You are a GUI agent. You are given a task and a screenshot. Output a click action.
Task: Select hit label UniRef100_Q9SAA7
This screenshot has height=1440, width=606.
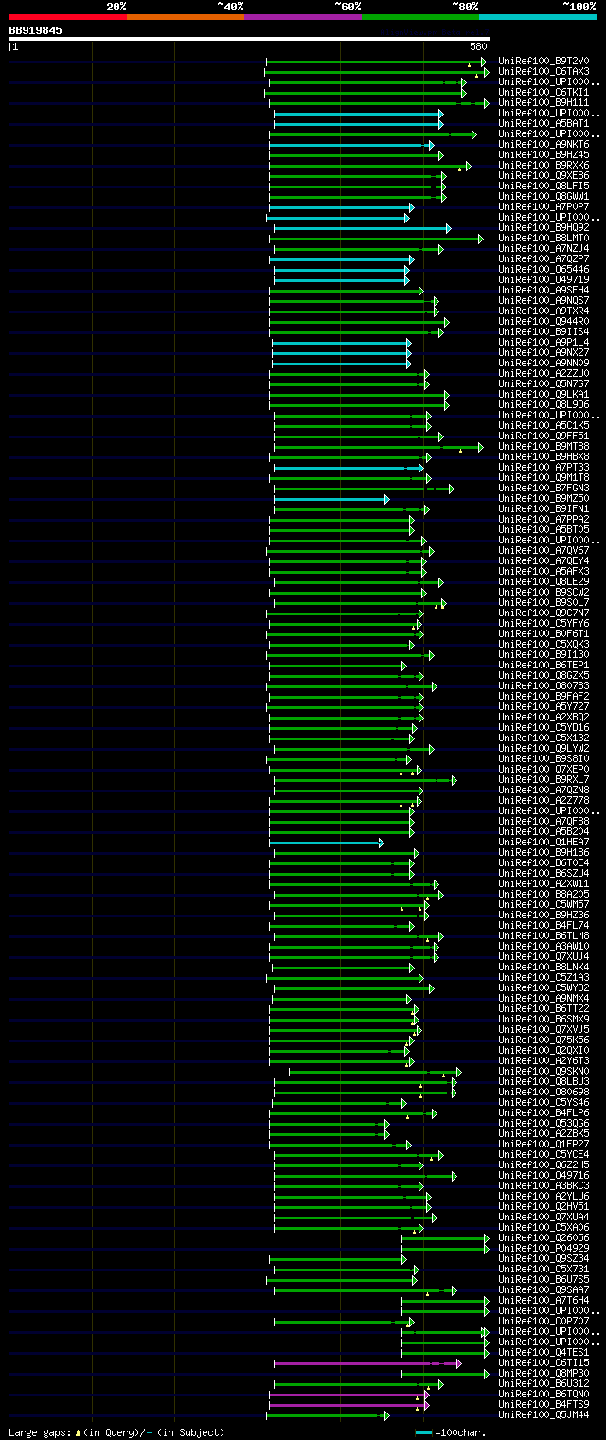[544, 1289]
